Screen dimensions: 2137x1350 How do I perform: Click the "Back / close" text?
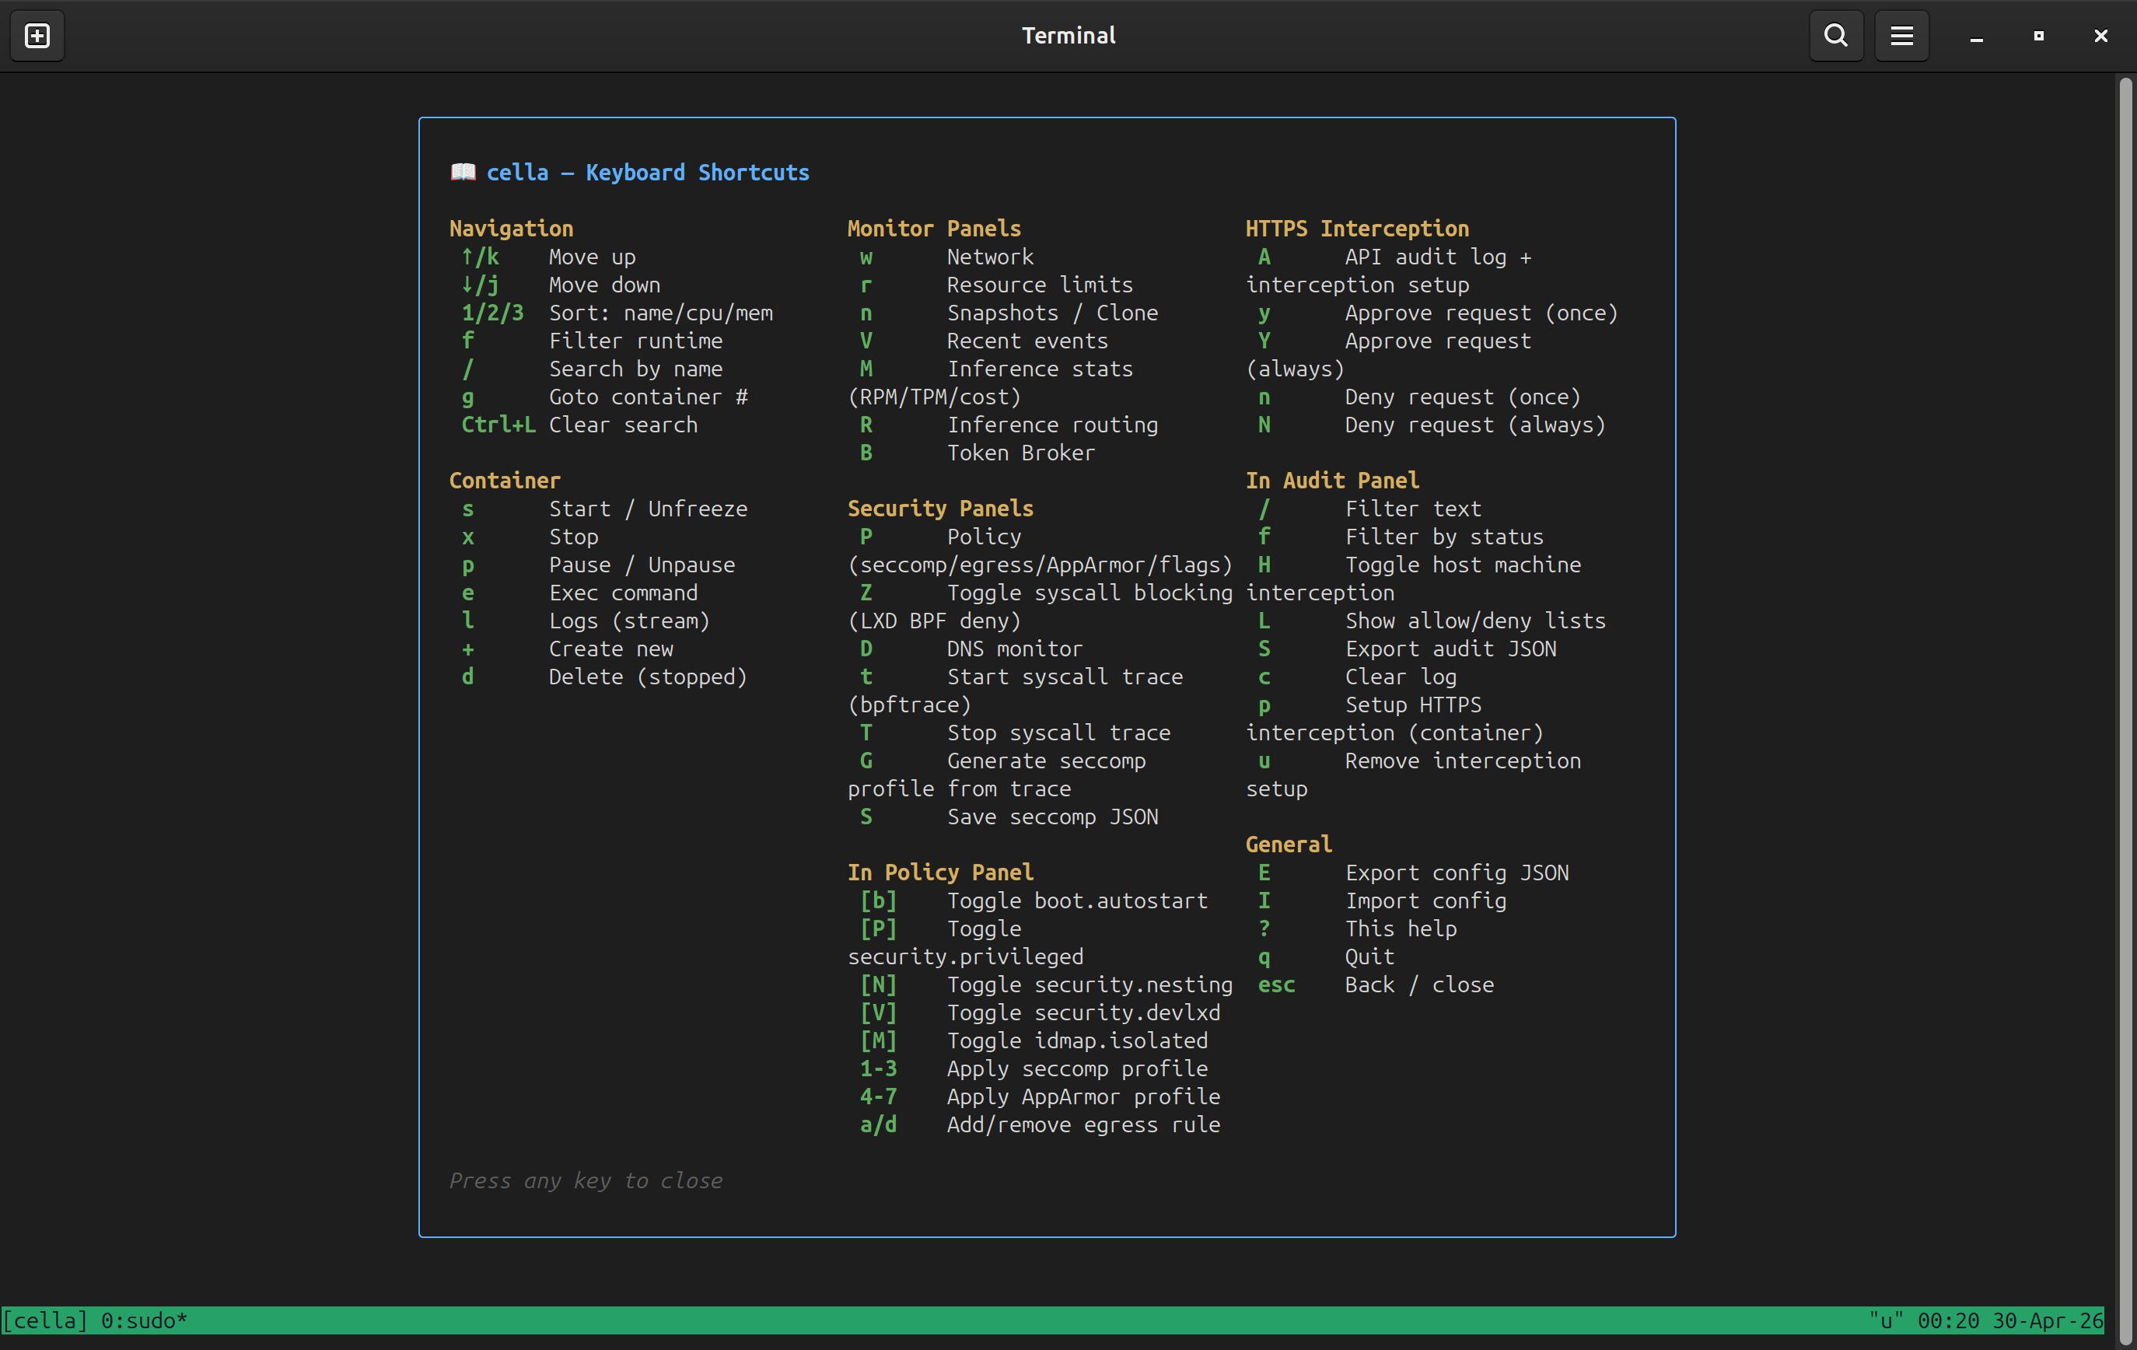pos(1420,985)
